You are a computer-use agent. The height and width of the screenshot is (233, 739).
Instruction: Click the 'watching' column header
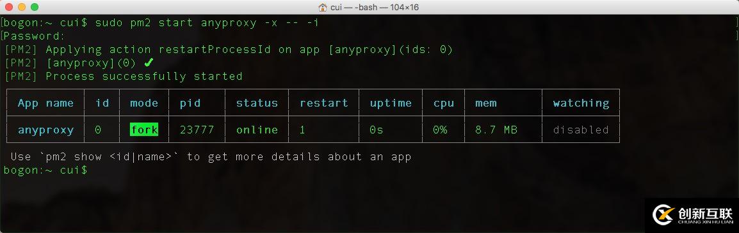(581, 103)
